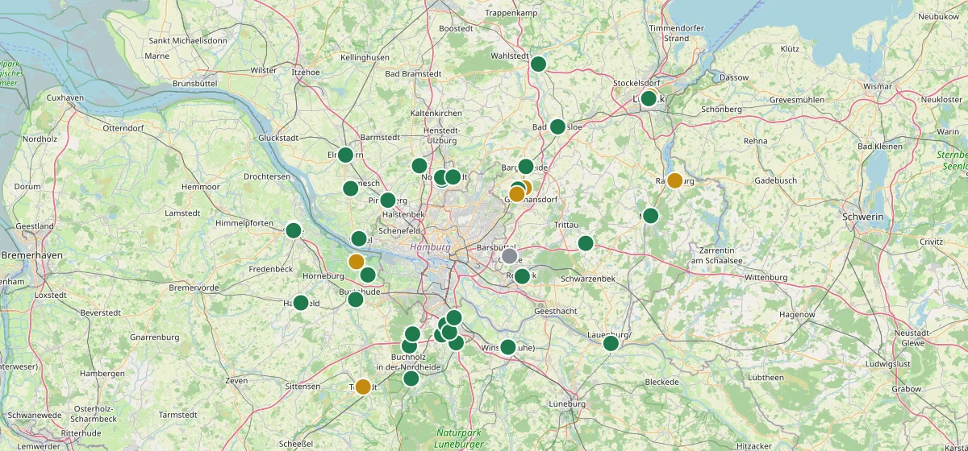Select the orange marker south of Wedel
968x451 pixels.
356,261
